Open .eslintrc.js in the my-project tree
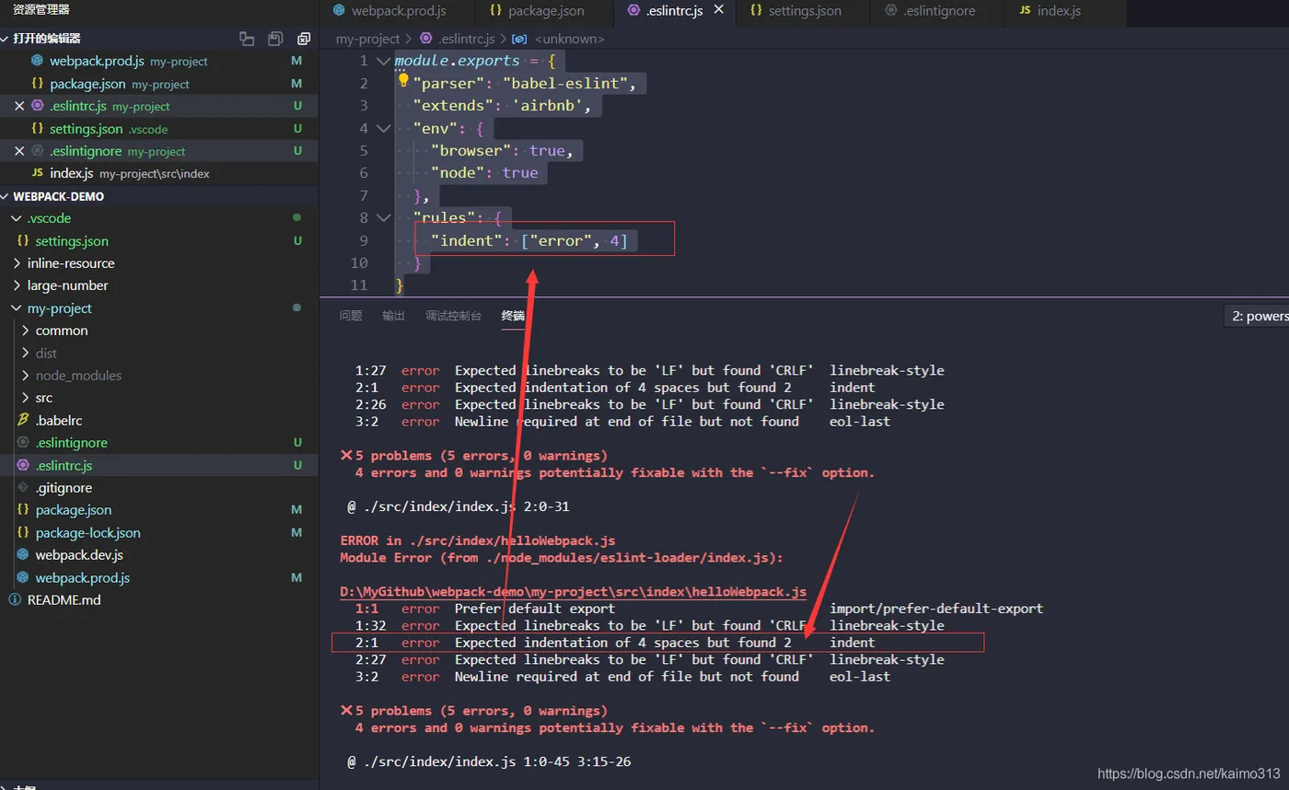Viewport: 1289px width, 790px height. point(159,465)
